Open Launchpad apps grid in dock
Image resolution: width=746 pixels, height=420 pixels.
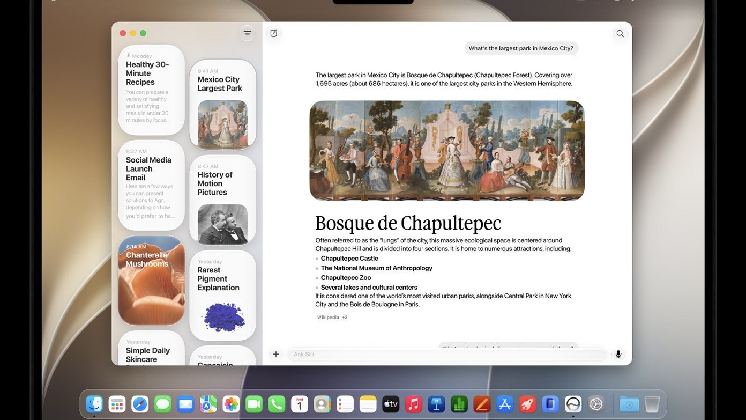point(117,404)
